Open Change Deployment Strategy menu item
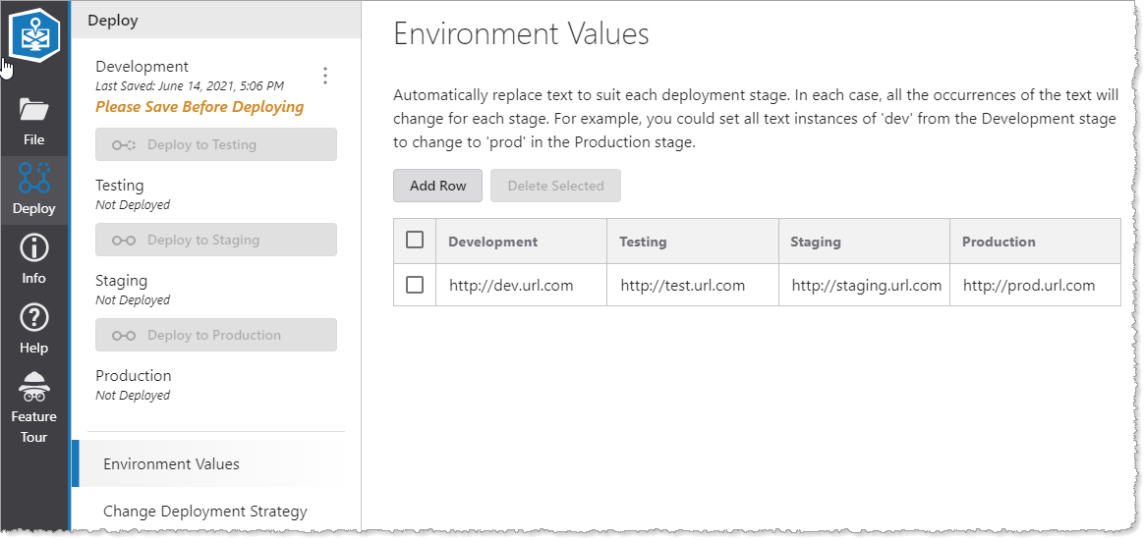The image size is (1144, 539). (x=205, y=512)
